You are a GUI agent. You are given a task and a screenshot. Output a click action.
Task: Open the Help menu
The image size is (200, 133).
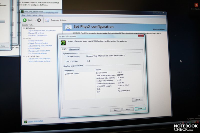41,15
